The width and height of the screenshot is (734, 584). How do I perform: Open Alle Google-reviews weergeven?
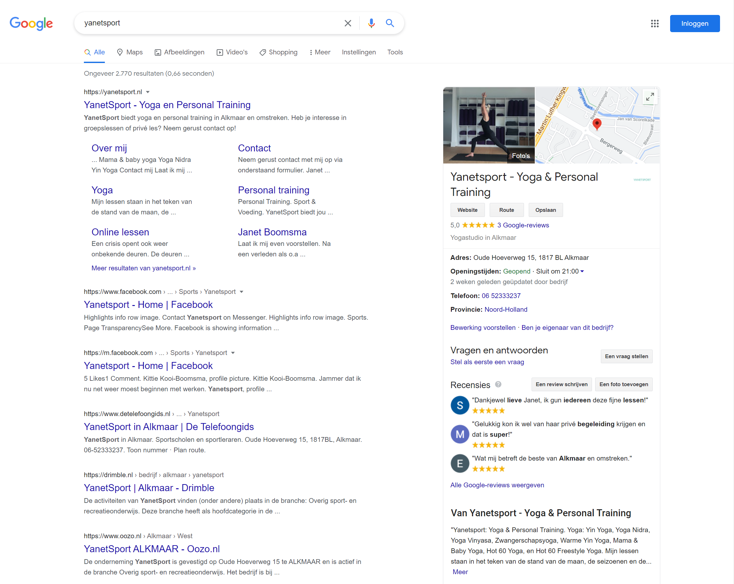tap(497, 485)
